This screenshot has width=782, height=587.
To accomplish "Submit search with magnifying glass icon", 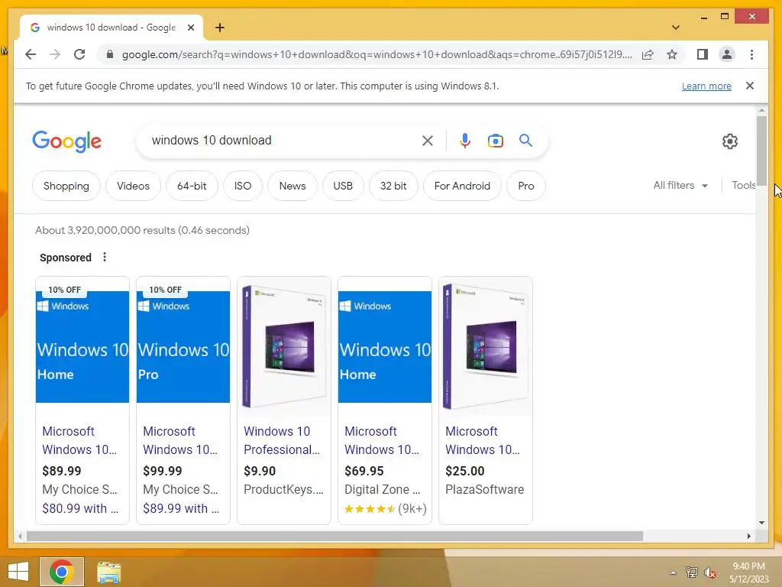I will [525, 141].
